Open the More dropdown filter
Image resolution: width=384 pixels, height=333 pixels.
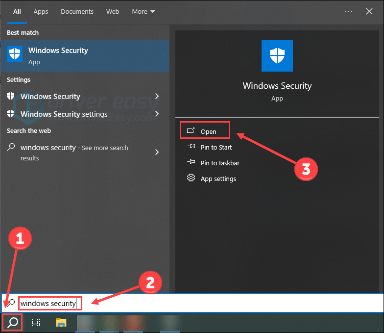click(x=143, y=12)
